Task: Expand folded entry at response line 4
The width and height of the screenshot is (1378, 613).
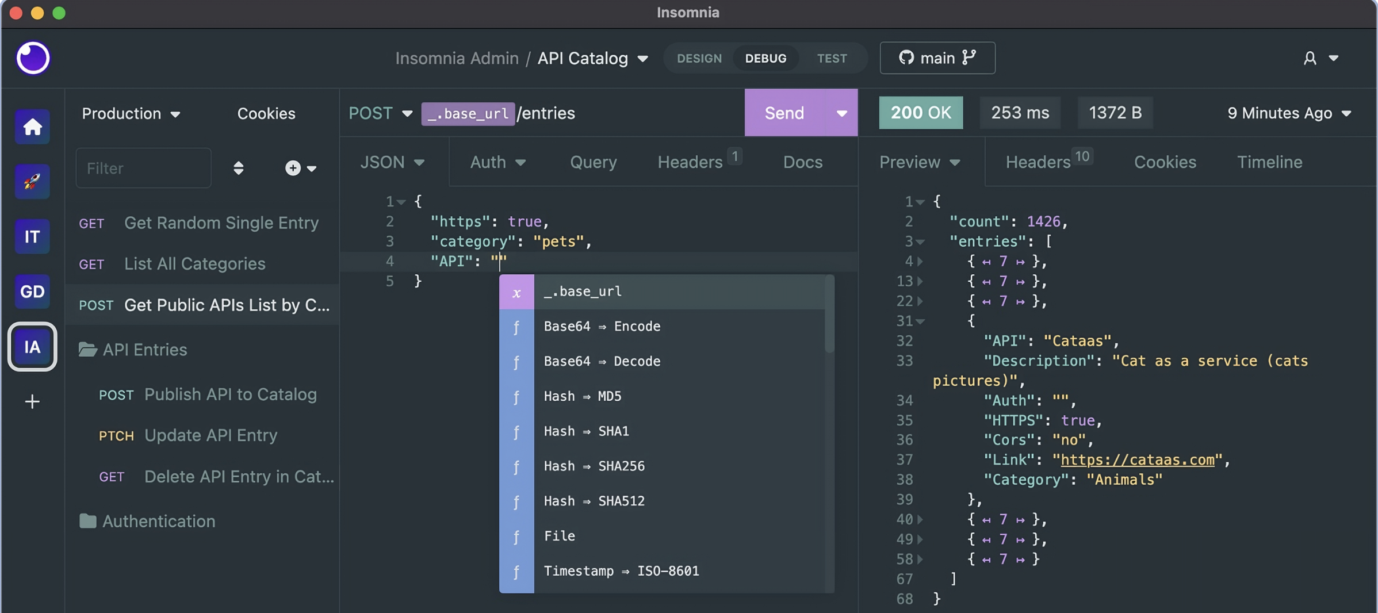Action: tap(920, 262)
